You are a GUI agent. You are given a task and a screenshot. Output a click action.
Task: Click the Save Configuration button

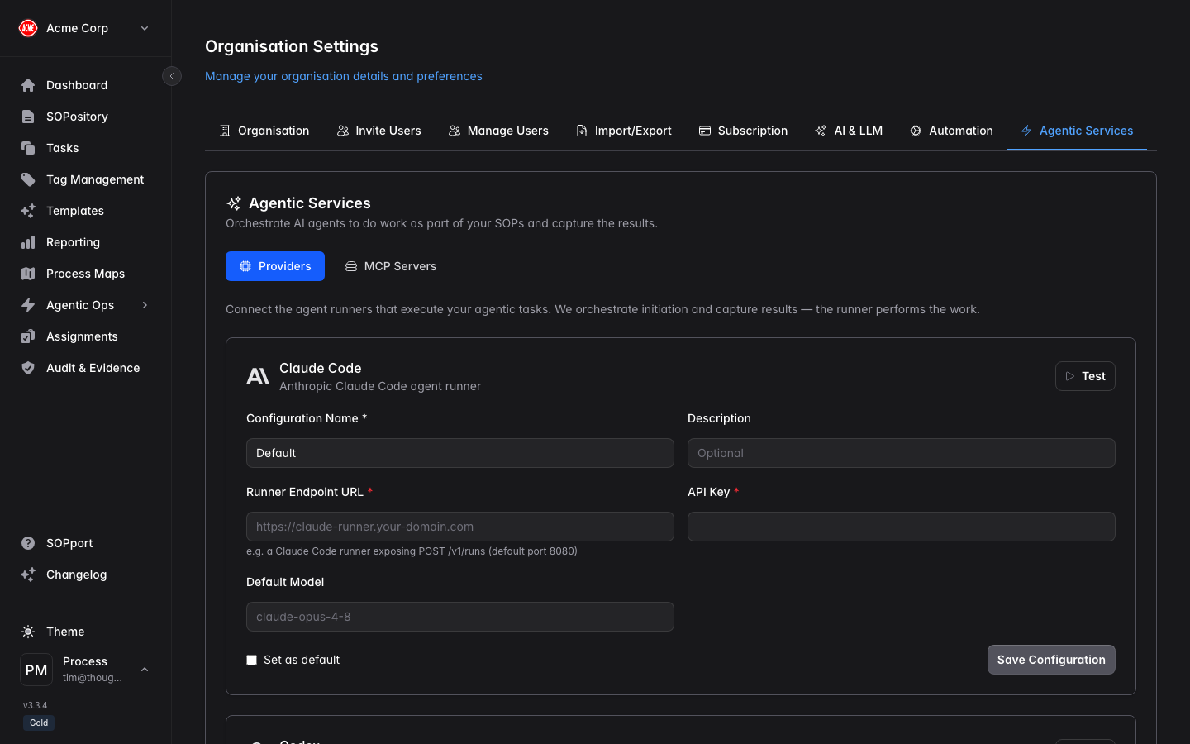[1051, 660]
